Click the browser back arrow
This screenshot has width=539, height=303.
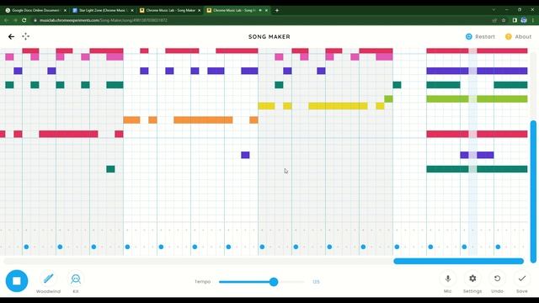[x=6, y=20]
